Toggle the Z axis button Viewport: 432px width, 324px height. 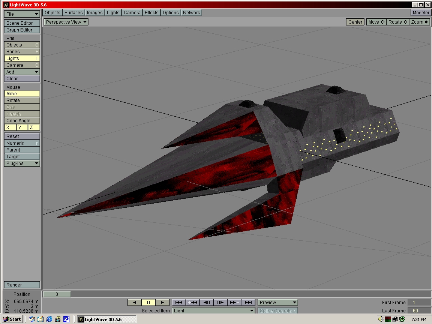(34, 127)
